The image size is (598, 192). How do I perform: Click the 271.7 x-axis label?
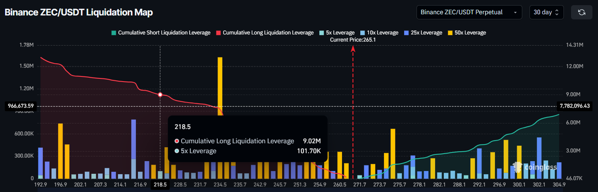pyautogui.click(x=360, y=185)
